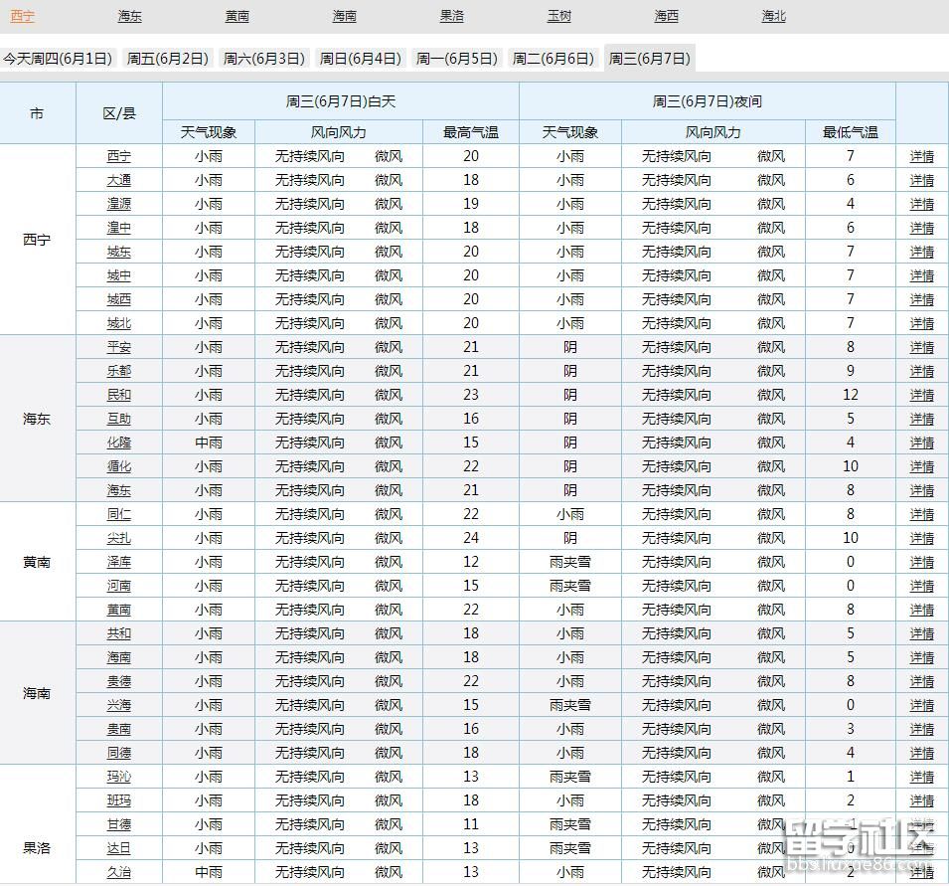Click the 民和 district link
The width and height of the screenshot is (949, 886).
[x=118, y=395]
